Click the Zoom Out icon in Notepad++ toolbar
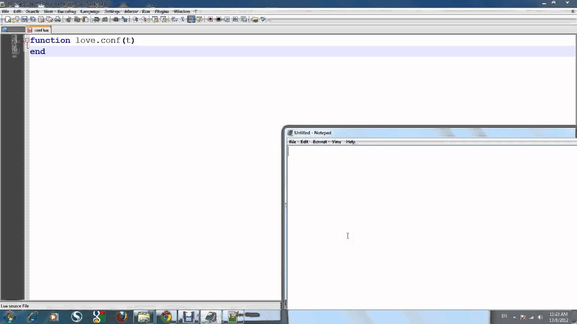The image size is (577, 324). 144,19
